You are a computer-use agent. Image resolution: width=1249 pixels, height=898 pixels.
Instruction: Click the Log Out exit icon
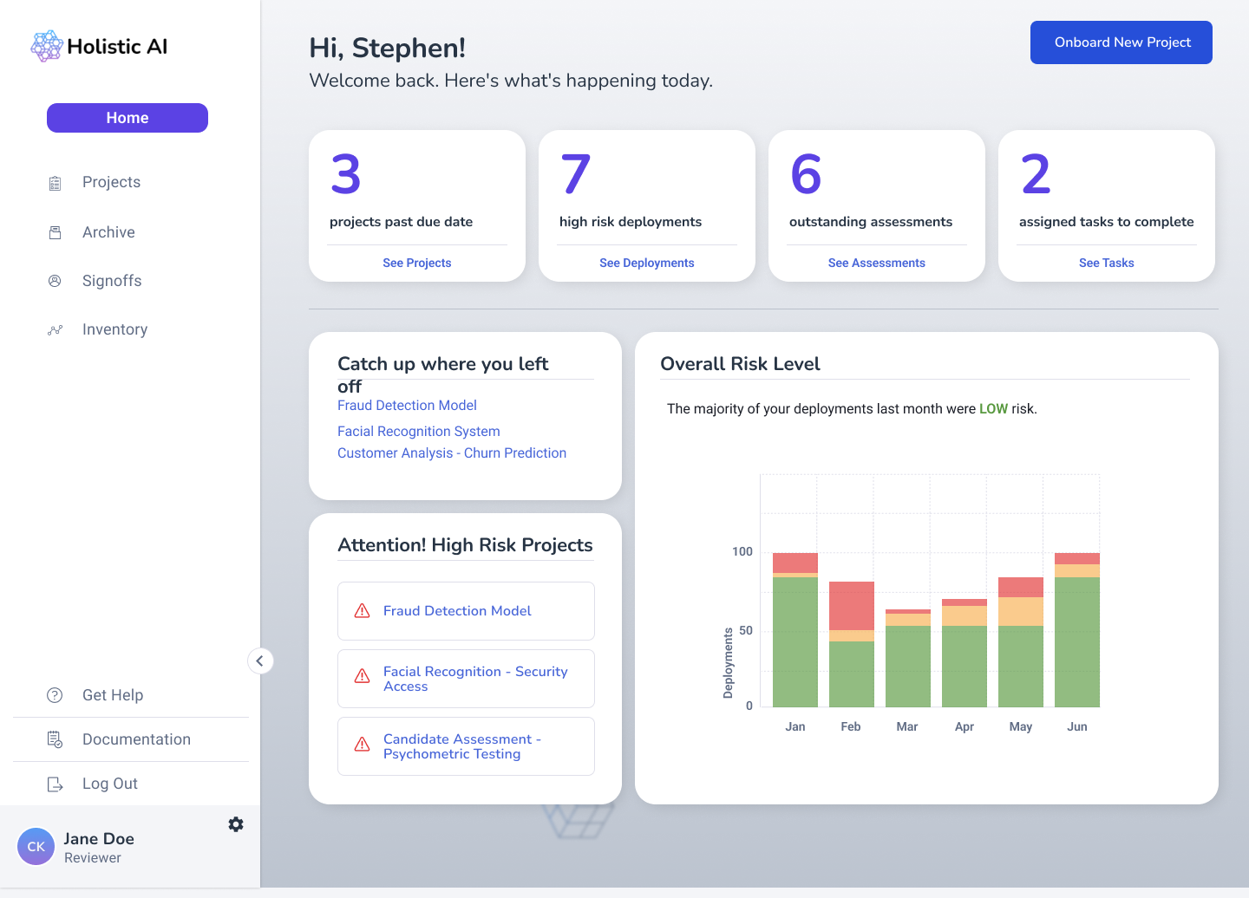pyautogui.click(x=55, y=784)
